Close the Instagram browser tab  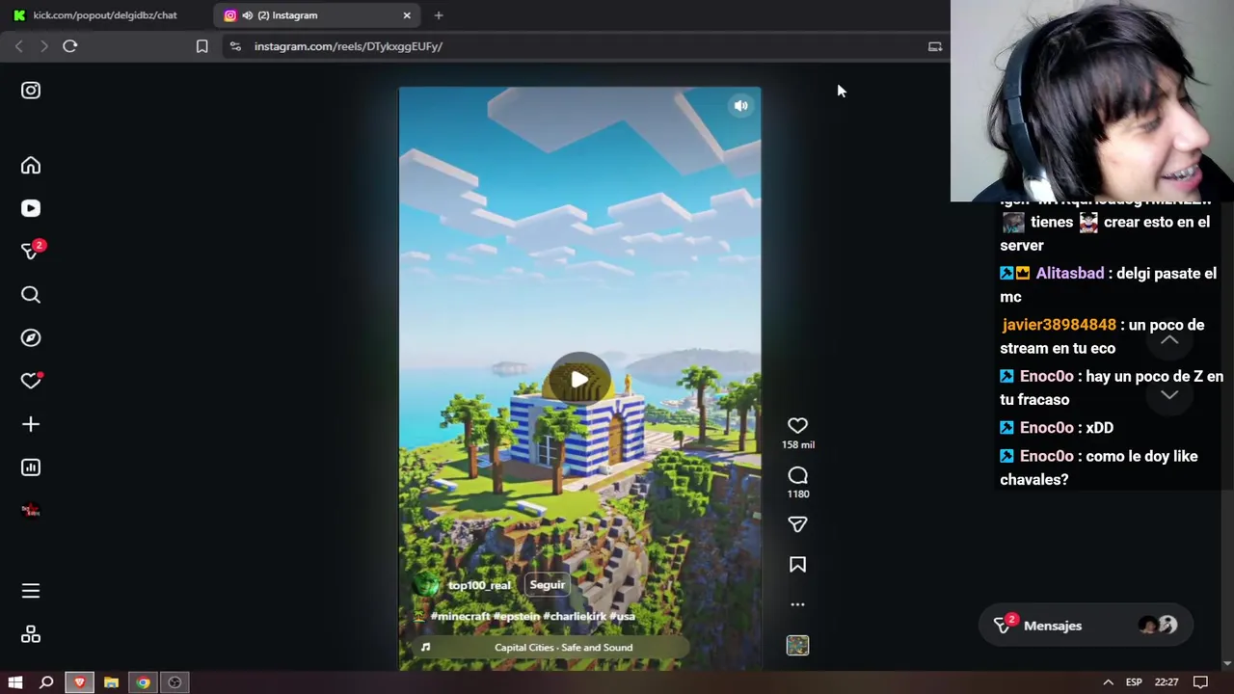pos(407,15)
